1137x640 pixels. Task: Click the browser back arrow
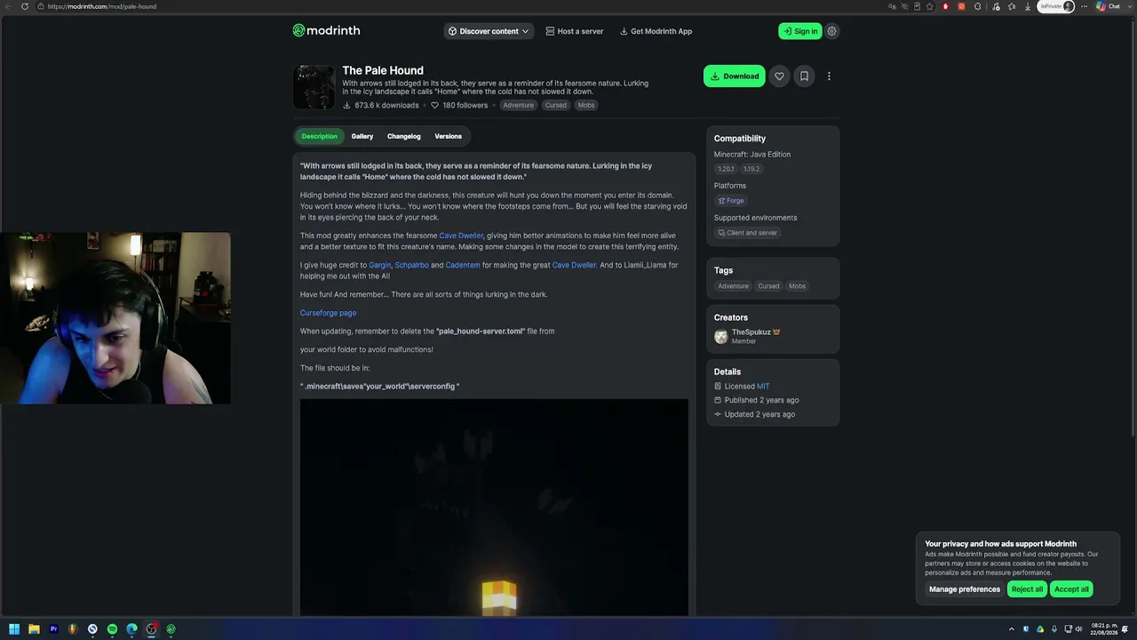(x=8, y=6)
